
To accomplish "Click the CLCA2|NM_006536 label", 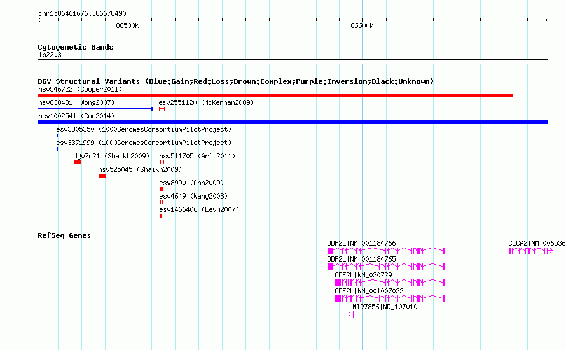I will (x=537, y=244).
